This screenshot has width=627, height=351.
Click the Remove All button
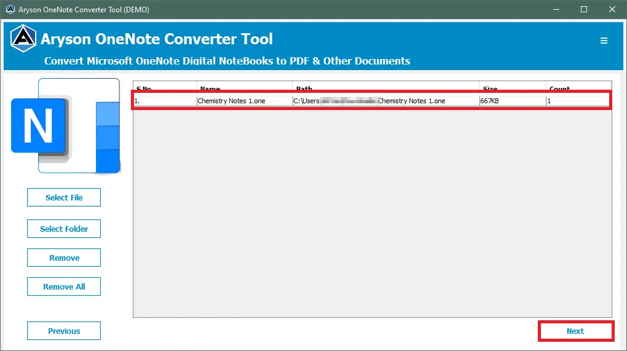point(64,286)
